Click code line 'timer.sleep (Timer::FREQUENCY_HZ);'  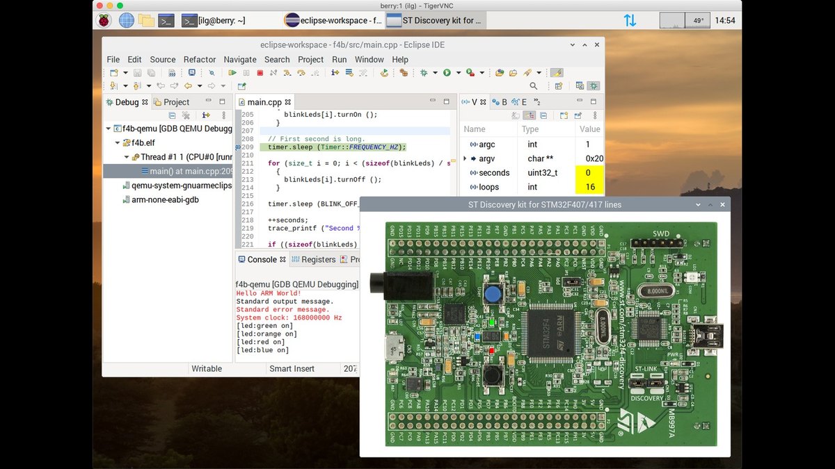click(x=337, y=147)
